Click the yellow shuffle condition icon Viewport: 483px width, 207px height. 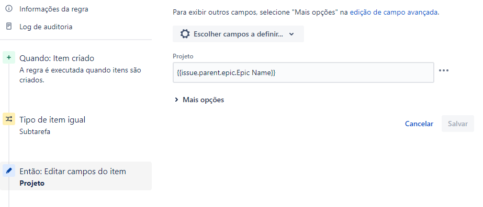pos(9,119)
